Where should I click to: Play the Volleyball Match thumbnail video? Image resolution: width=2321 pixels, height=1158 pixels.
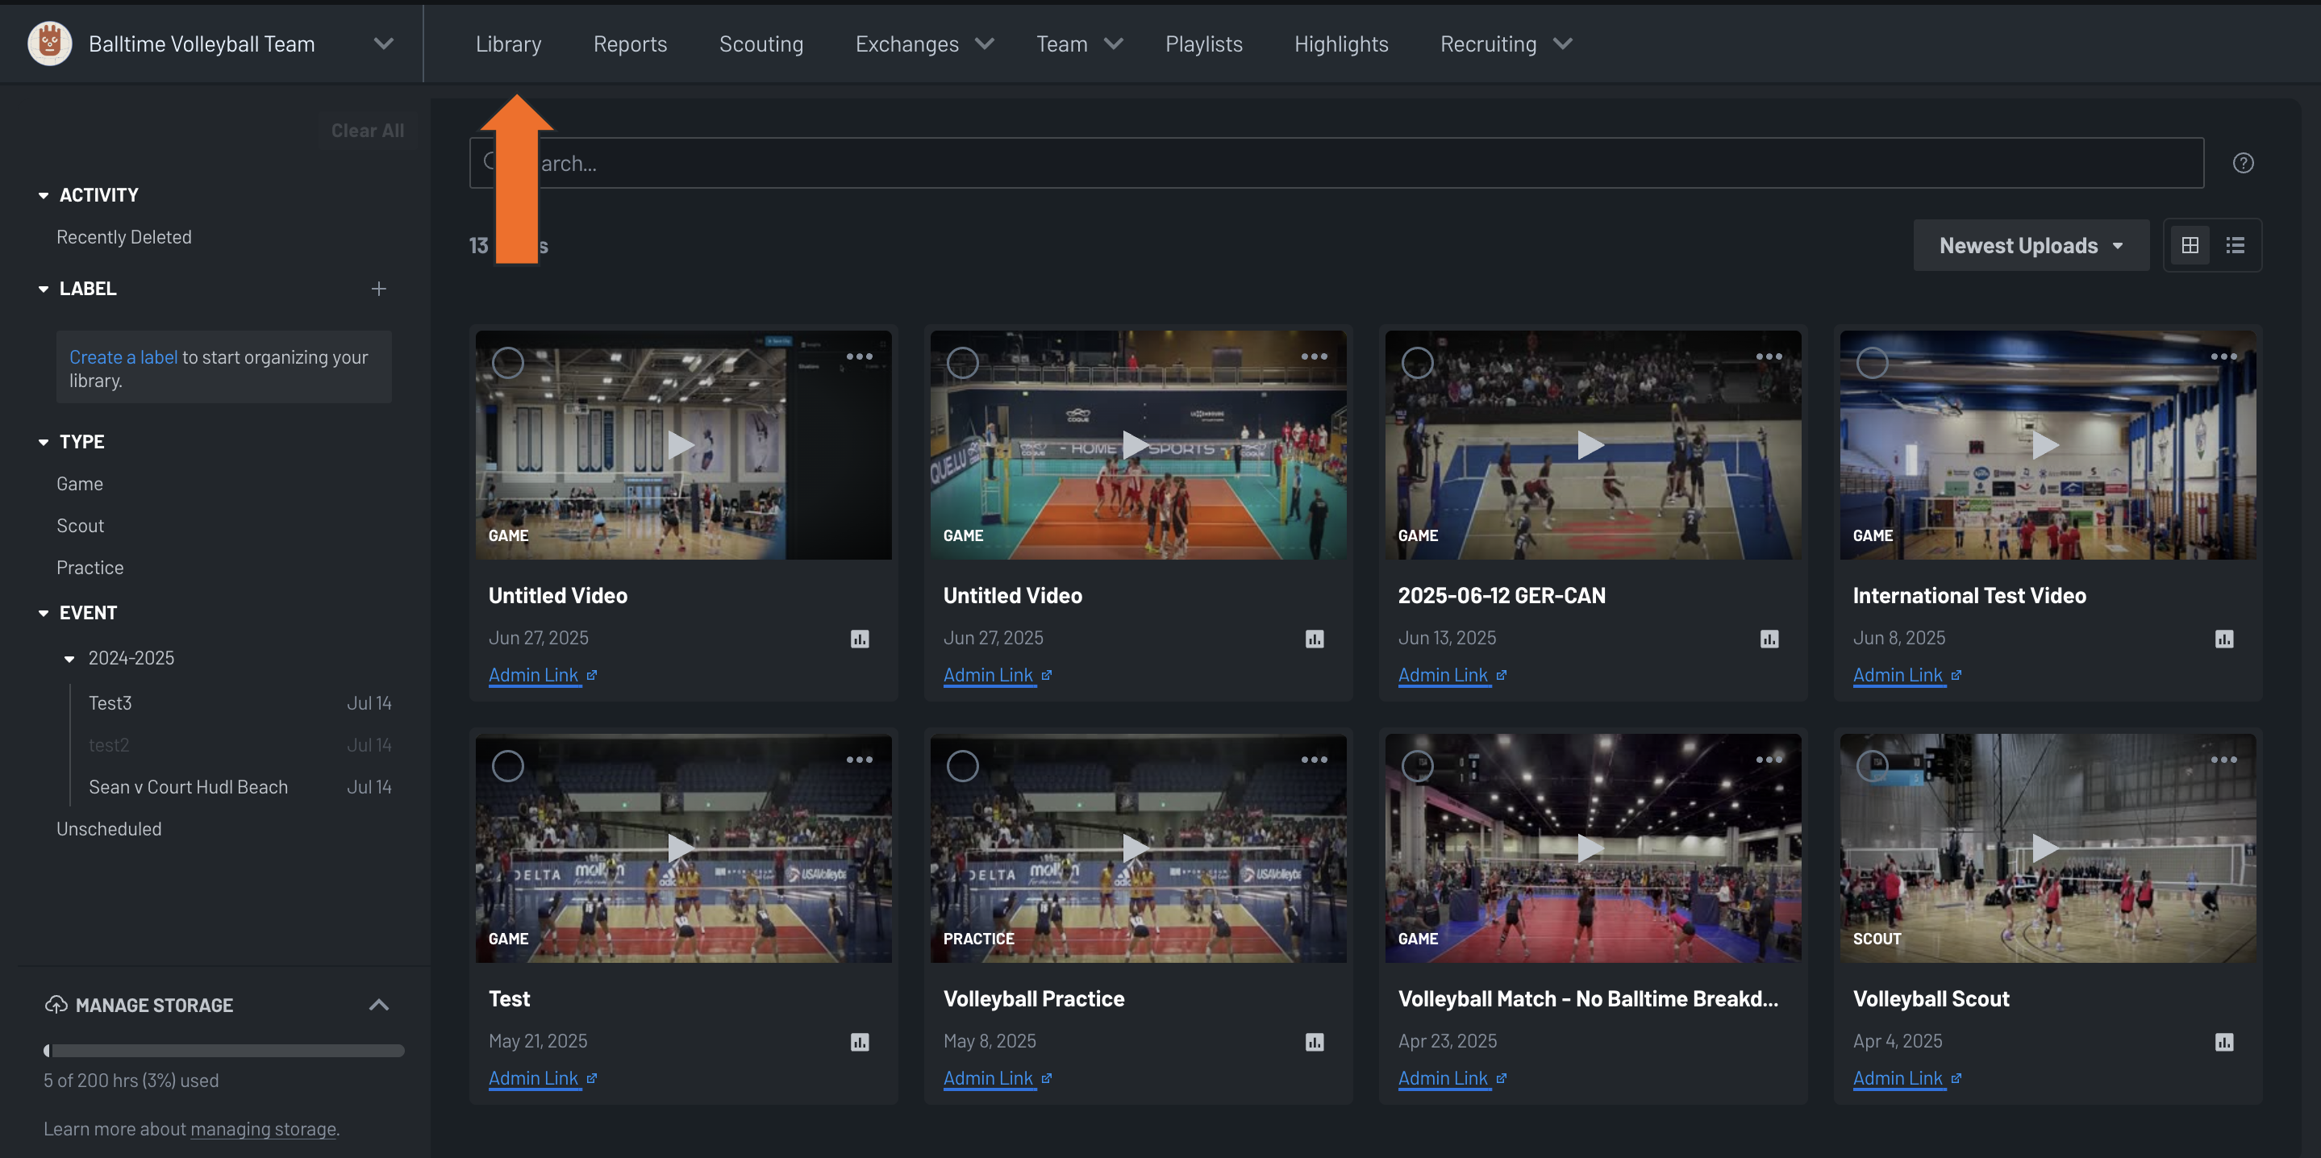pos(1592,848)
